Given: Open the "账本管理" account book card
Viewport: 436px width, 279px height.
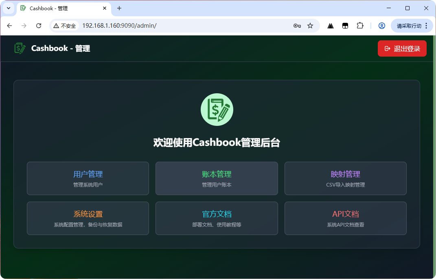Looking at the screenshot, I should (x=217, y=178).
